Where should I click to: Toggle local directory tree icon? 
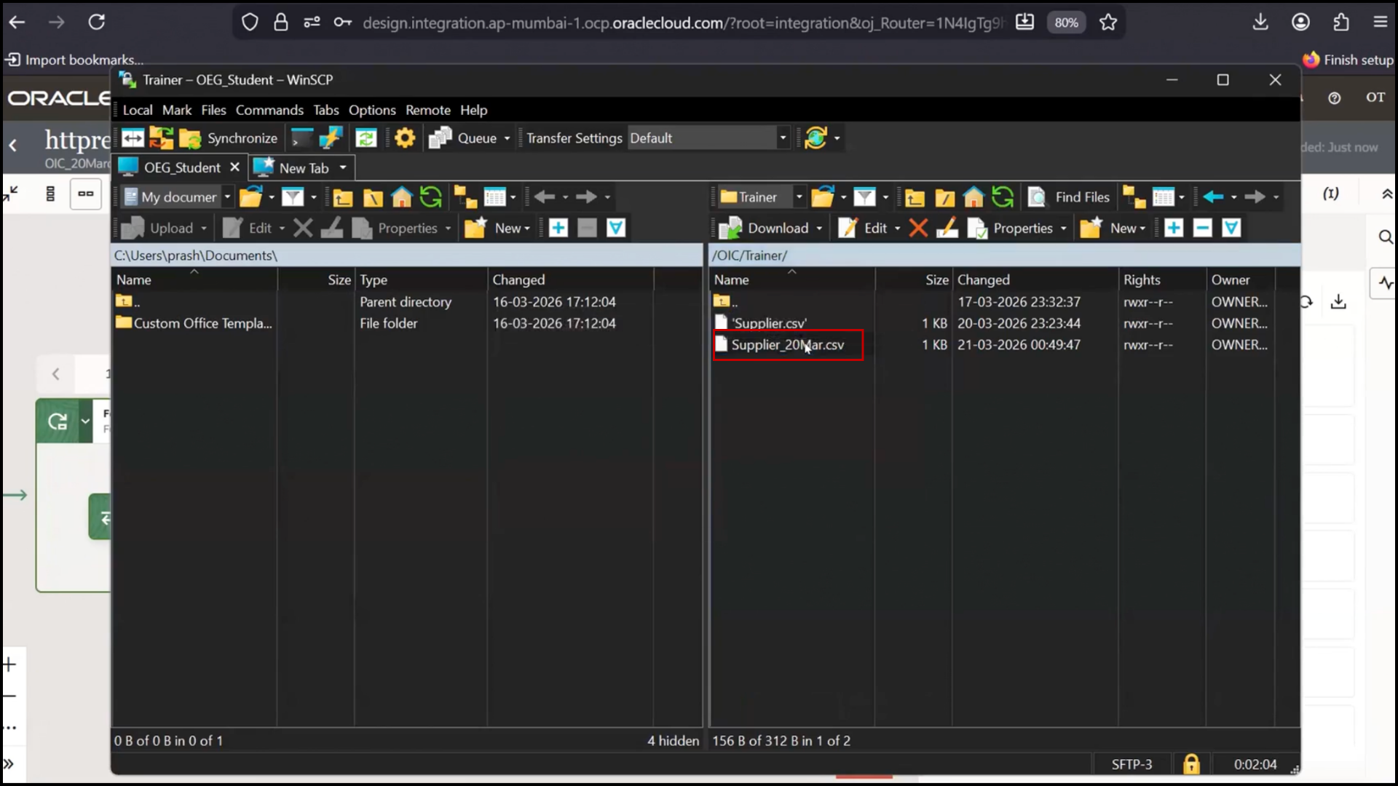pyautogui.click(x=465, y=197)
